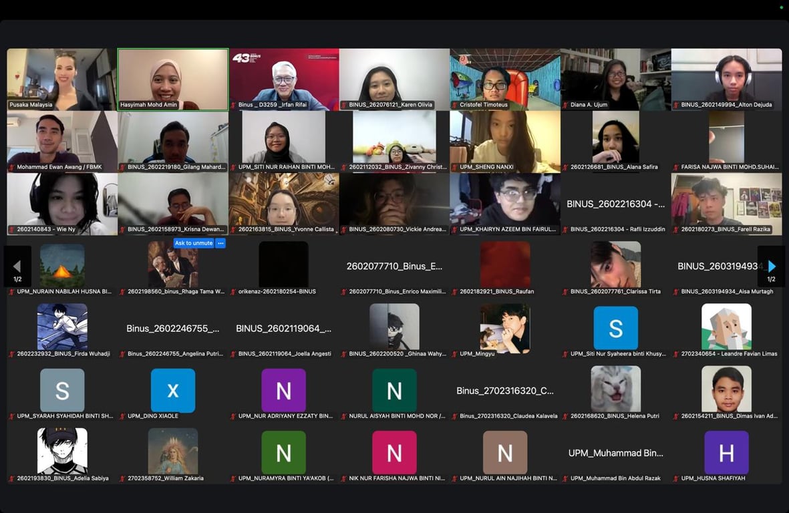Click muted mic icon of UPM_SHENG NANXI
This screenshot has height=513, width=789.
coord(455,167)
